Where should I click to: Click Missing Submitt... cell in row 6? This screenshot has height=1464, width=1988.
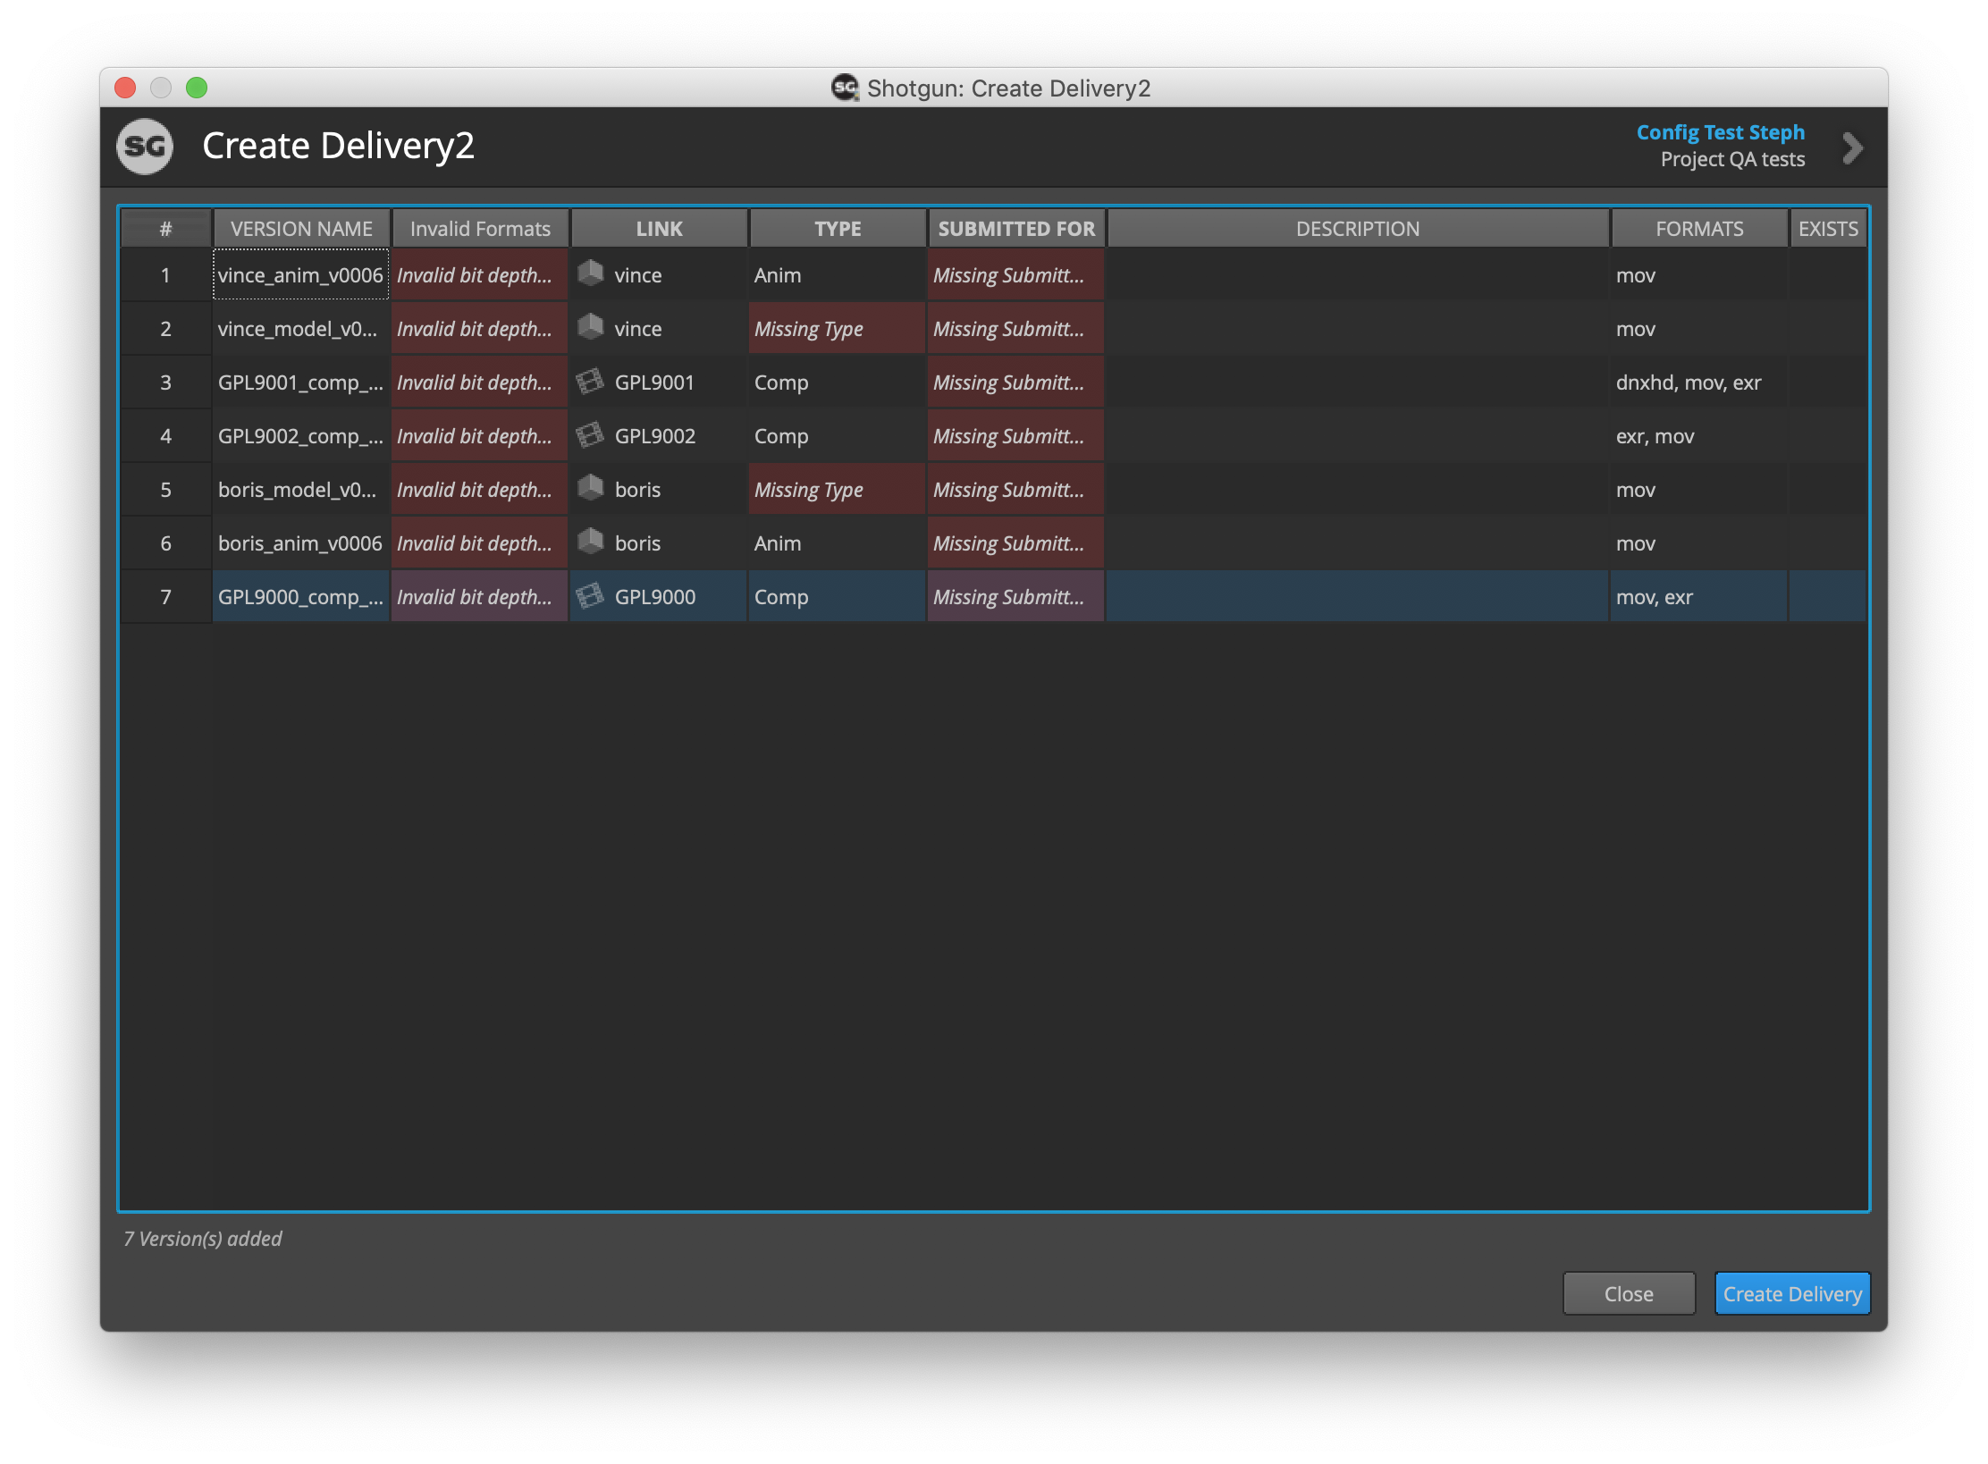click(1016, 543)
